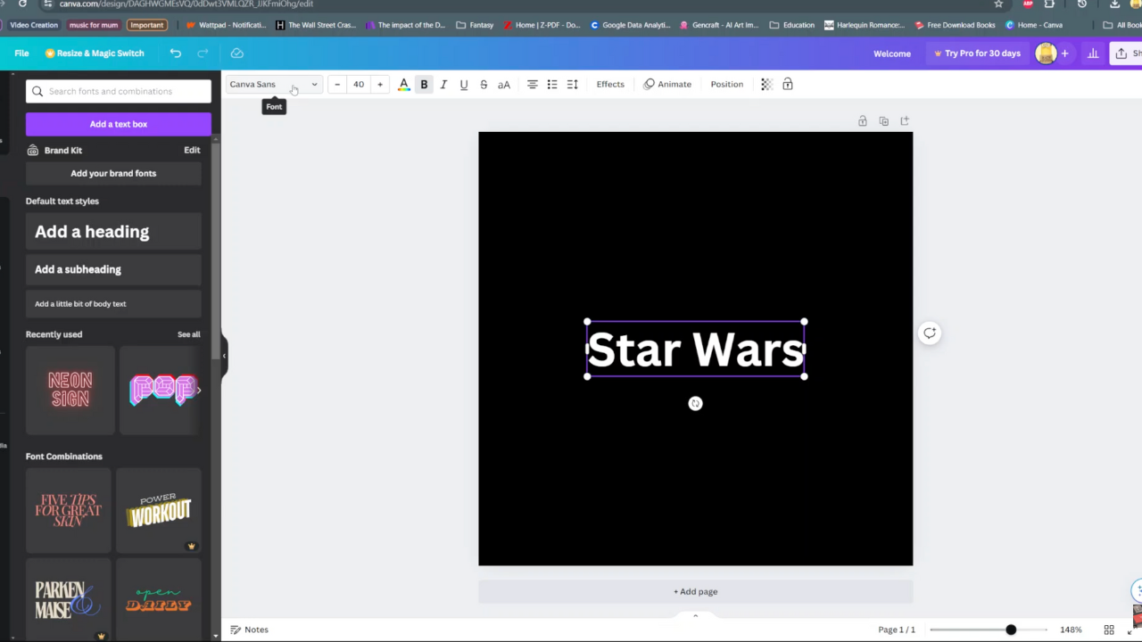This screenshot has height=642, width=1142.
Task: Click in the Search fonts and combinations field
Action: tap(119, 91)
